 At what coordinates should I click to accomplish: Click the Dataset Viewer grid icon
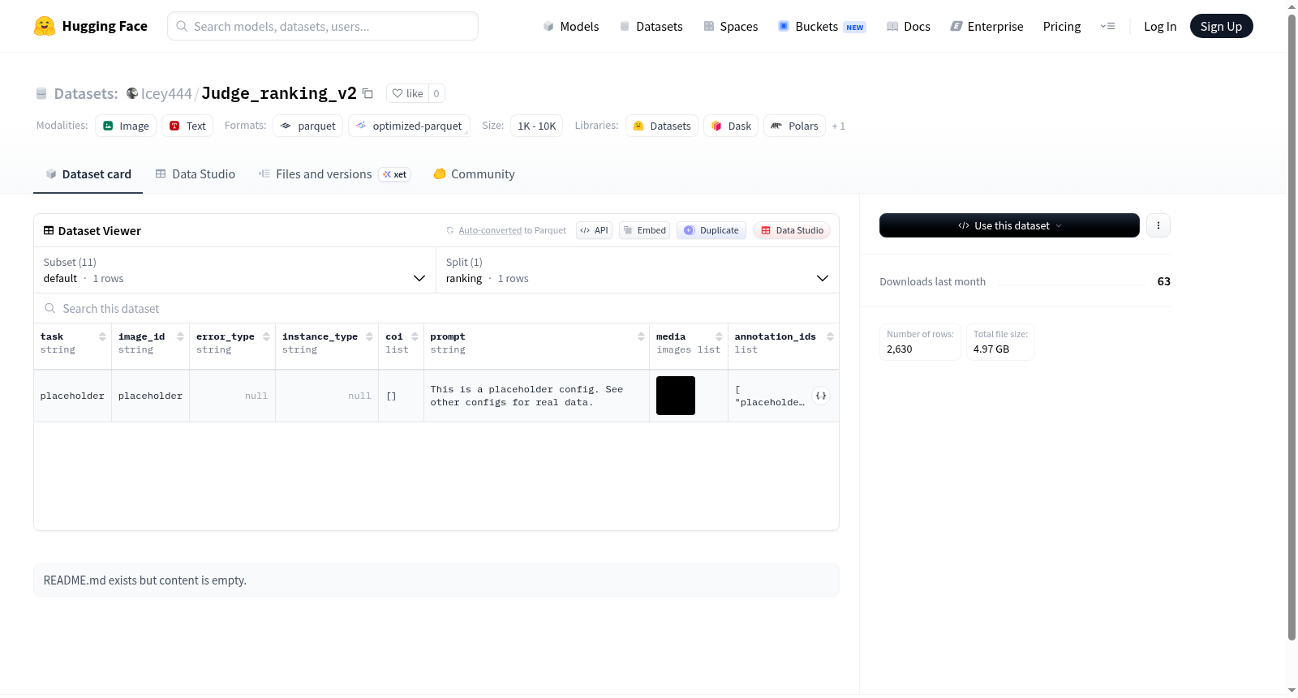(x=49, y=230)
